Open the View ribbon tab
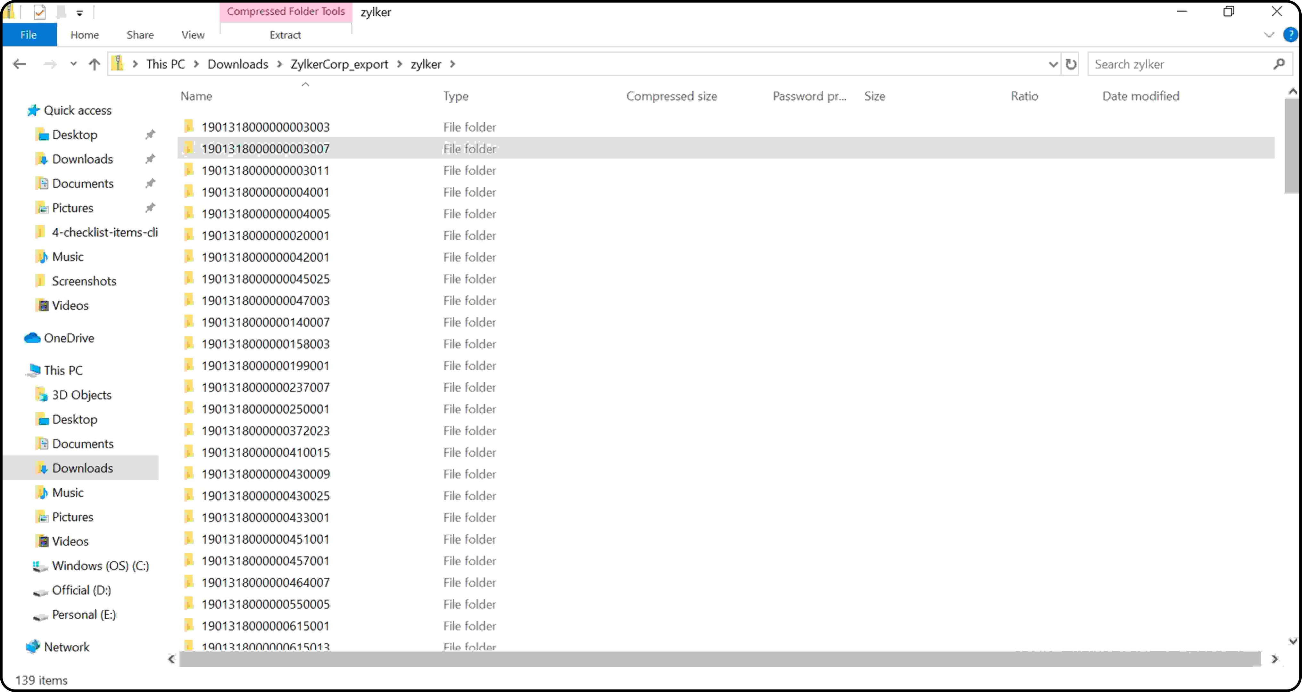Viewport: 1302px width, 692px height. tap(193, 35)
